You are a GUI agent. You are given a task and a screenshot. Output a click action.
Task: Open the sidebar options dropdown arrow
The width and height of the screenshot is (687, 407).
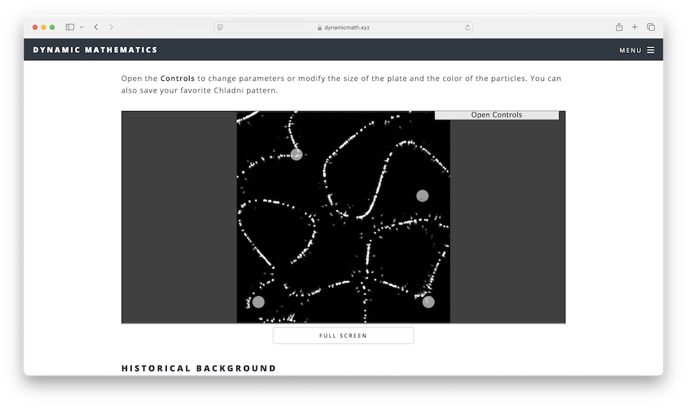coord(82,27)
